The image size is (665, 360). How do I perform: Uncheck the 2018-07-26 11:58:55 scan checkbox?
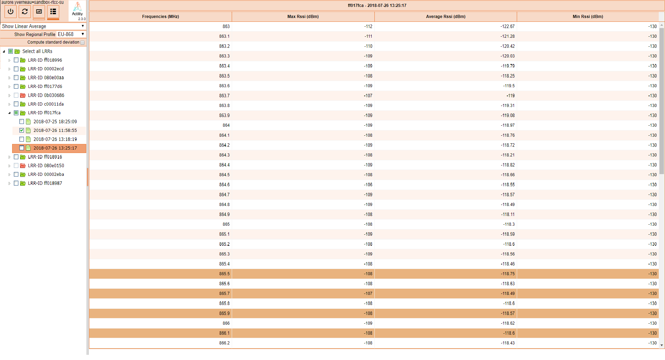tap(22, 130)
